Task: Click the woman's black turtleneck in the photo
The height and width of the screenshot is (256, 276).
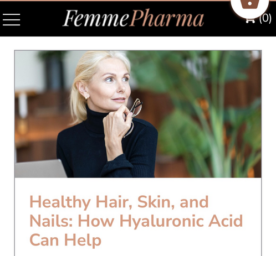Action: pyautogui.click(x=107, y=148)
